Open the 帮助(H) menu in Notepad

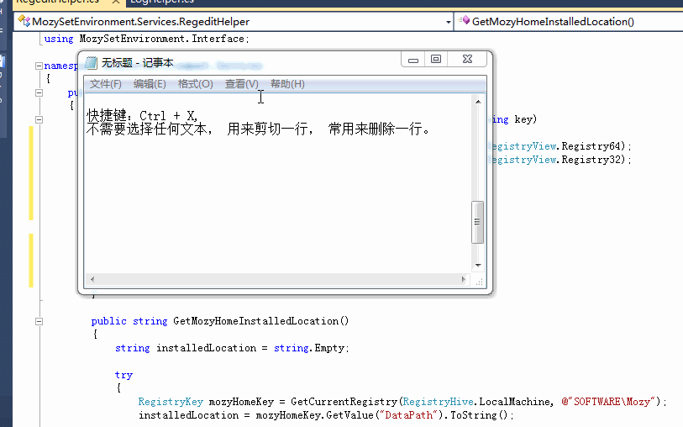point(287,84)
